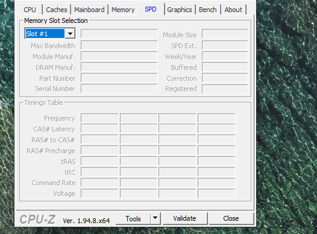Image resolution: width=317 pixels, height=234 pixels.
Task: Click the Part Number field
Action: (x=119, y=78)
